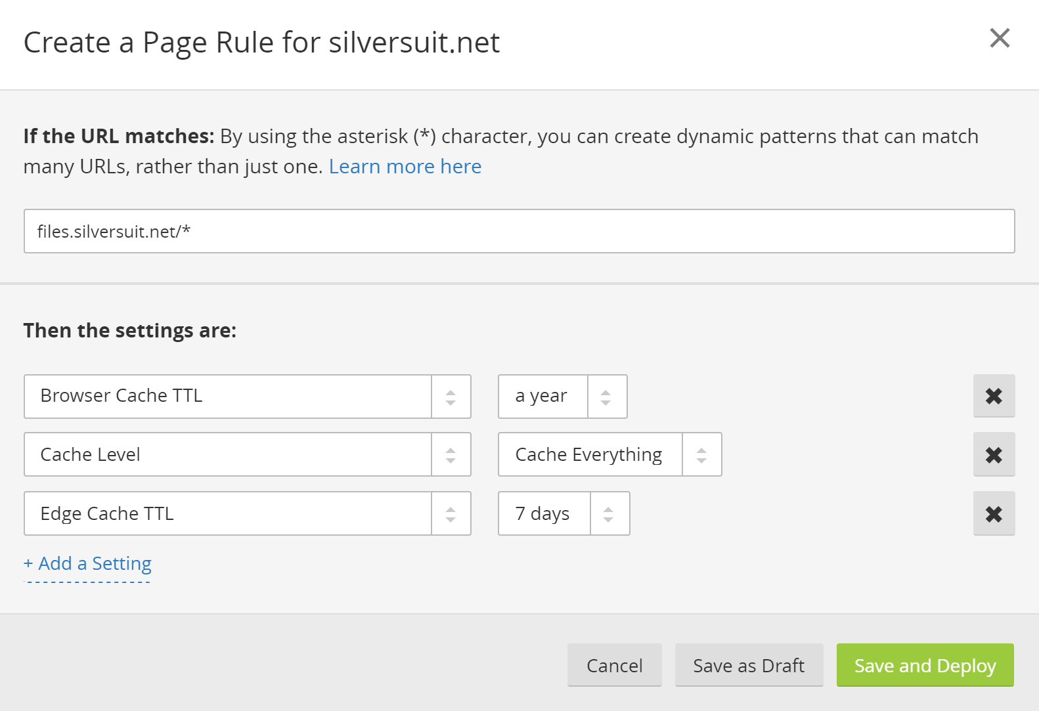Change the 'a year' duration value

click(x=542, y=397)
